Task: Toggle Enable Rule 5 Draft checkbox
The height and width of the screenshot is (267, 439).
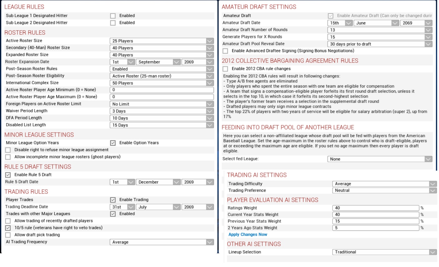Action: click(x=8, y=175)
